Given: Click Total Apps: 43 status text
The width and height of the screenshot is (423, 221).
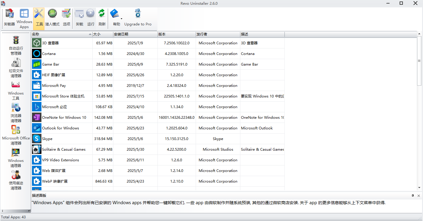Looking at the screenshot, I should pyautogui.click(x=13, y=217).
